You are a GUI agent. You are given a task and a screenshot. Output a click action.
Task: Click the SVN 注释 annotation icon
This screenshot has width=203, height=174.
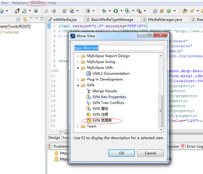pyautogui.click(x=89, y=114)
